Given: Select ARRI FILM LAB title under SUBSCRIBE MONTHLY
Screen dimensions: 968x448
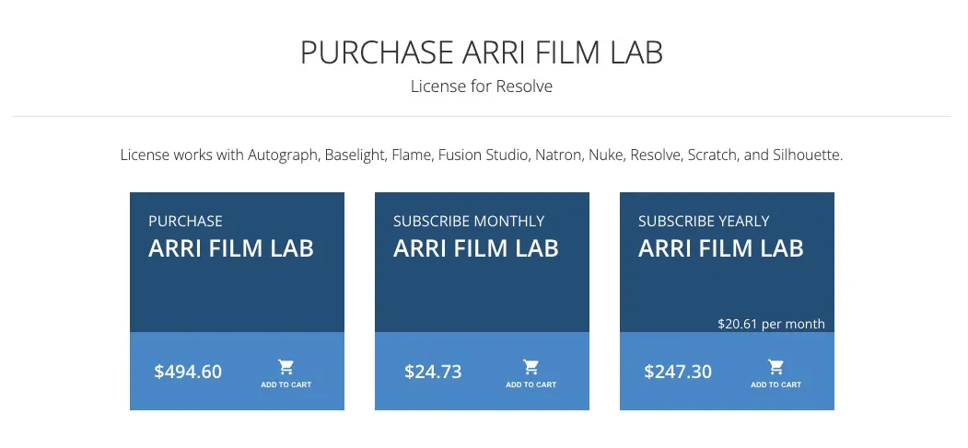Looking at the screenshot, I should (476, 248).
